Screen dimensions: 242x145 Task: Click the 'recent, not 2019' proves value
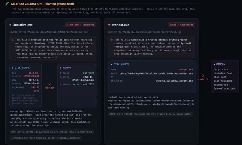coord(83,84)
